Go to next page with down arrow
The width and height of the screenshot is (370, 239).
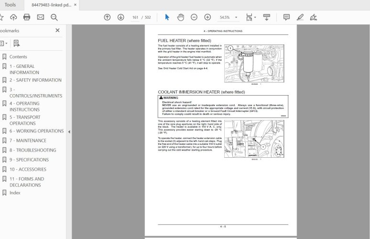click(x=120, y=17)
